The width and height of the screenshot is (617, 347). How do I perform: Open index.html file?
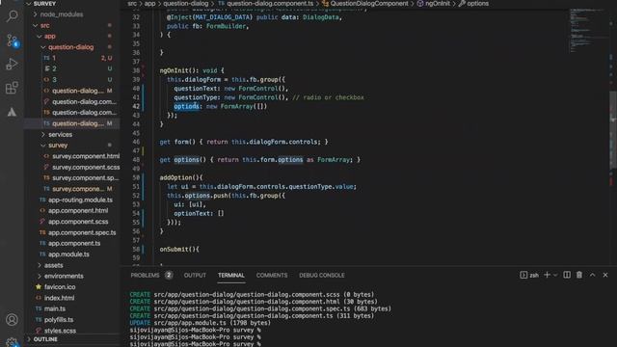tap(59, 298)
